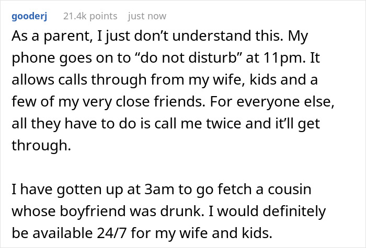This screenshot has height=248, width=366.
Task: Click the words 'I have gotten up'
Action: [x=67, y=190]
